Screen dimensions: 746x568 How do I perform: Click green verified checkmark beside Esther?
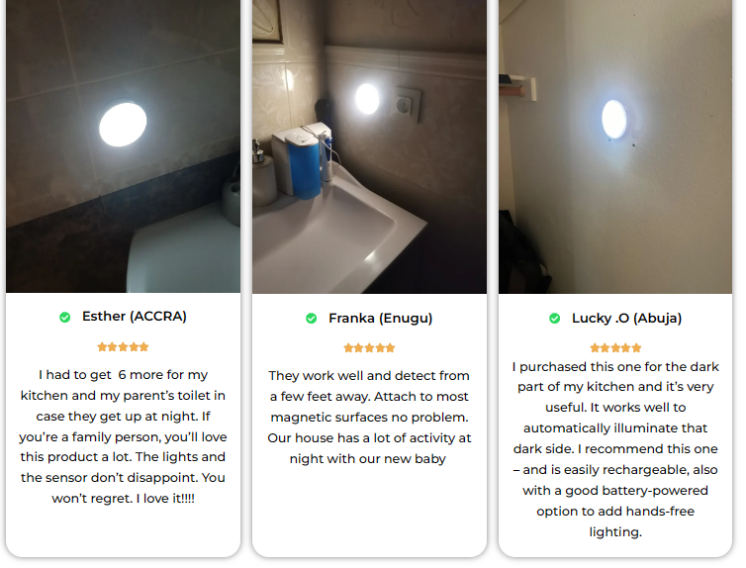(64, 318)
